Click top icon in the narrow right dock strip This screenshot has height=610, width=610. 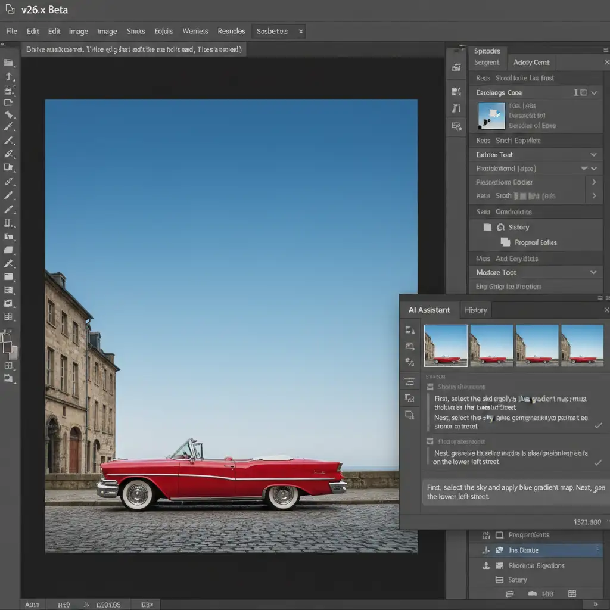(x=456, y=68)
